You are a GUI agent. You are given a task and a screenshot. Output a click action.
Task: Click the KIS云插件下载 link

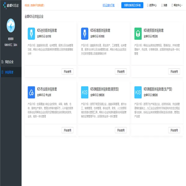(108, 5)
